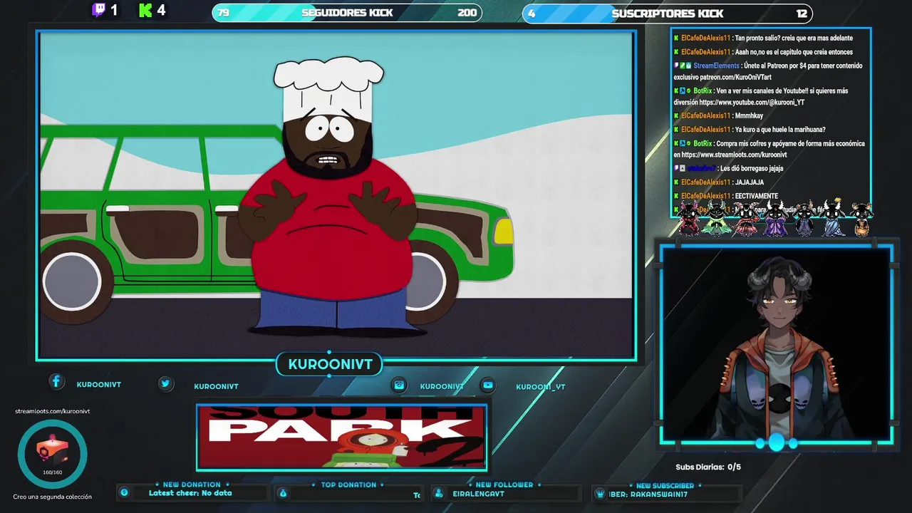Click the South Park video frame
This screenshot has width=912, height=513.
pyautogui.click(x=336, y=195)
